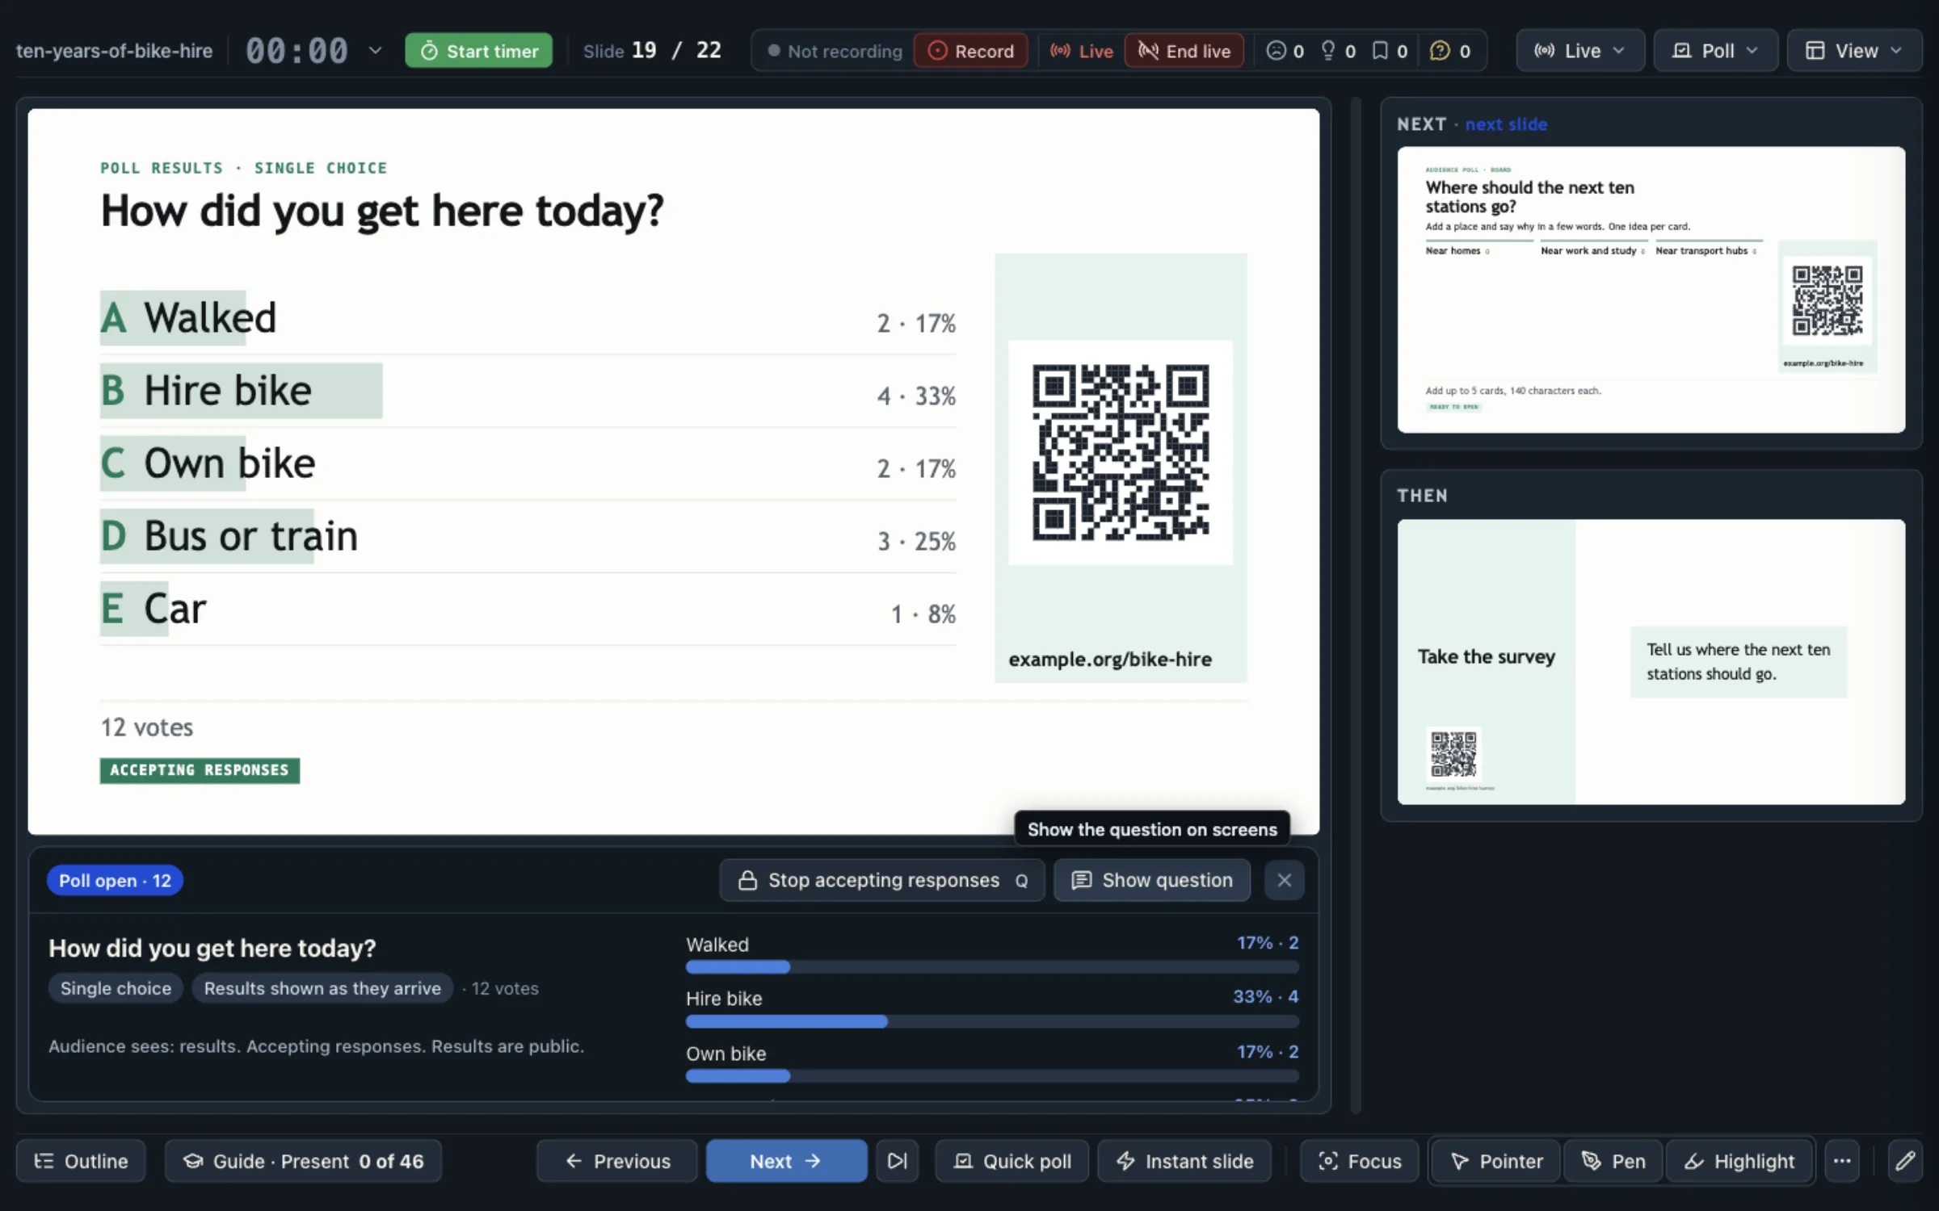
Task: Select the Pointer tool
Action: tap(1496, 1161)
